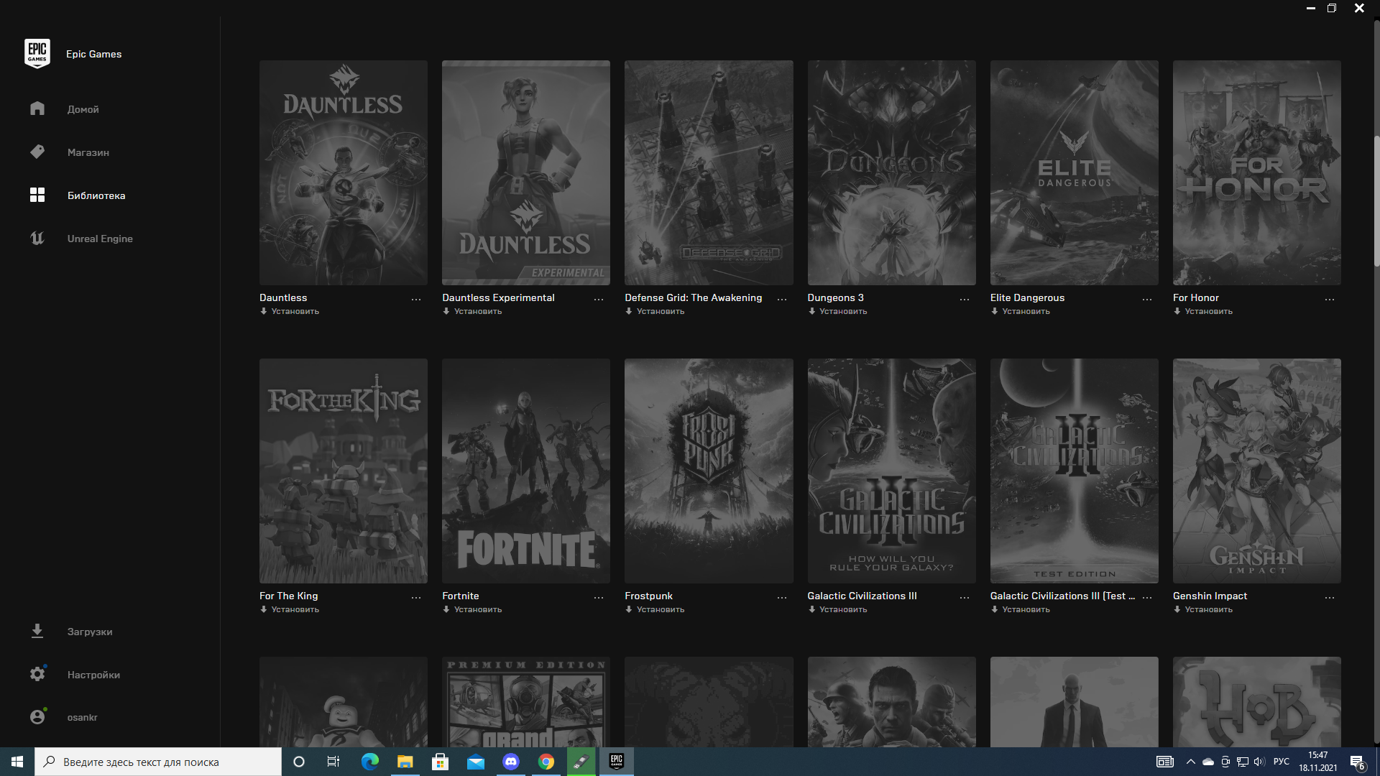
Task: Switch to the Магазин menu item
Action: [x=88, y=152]
